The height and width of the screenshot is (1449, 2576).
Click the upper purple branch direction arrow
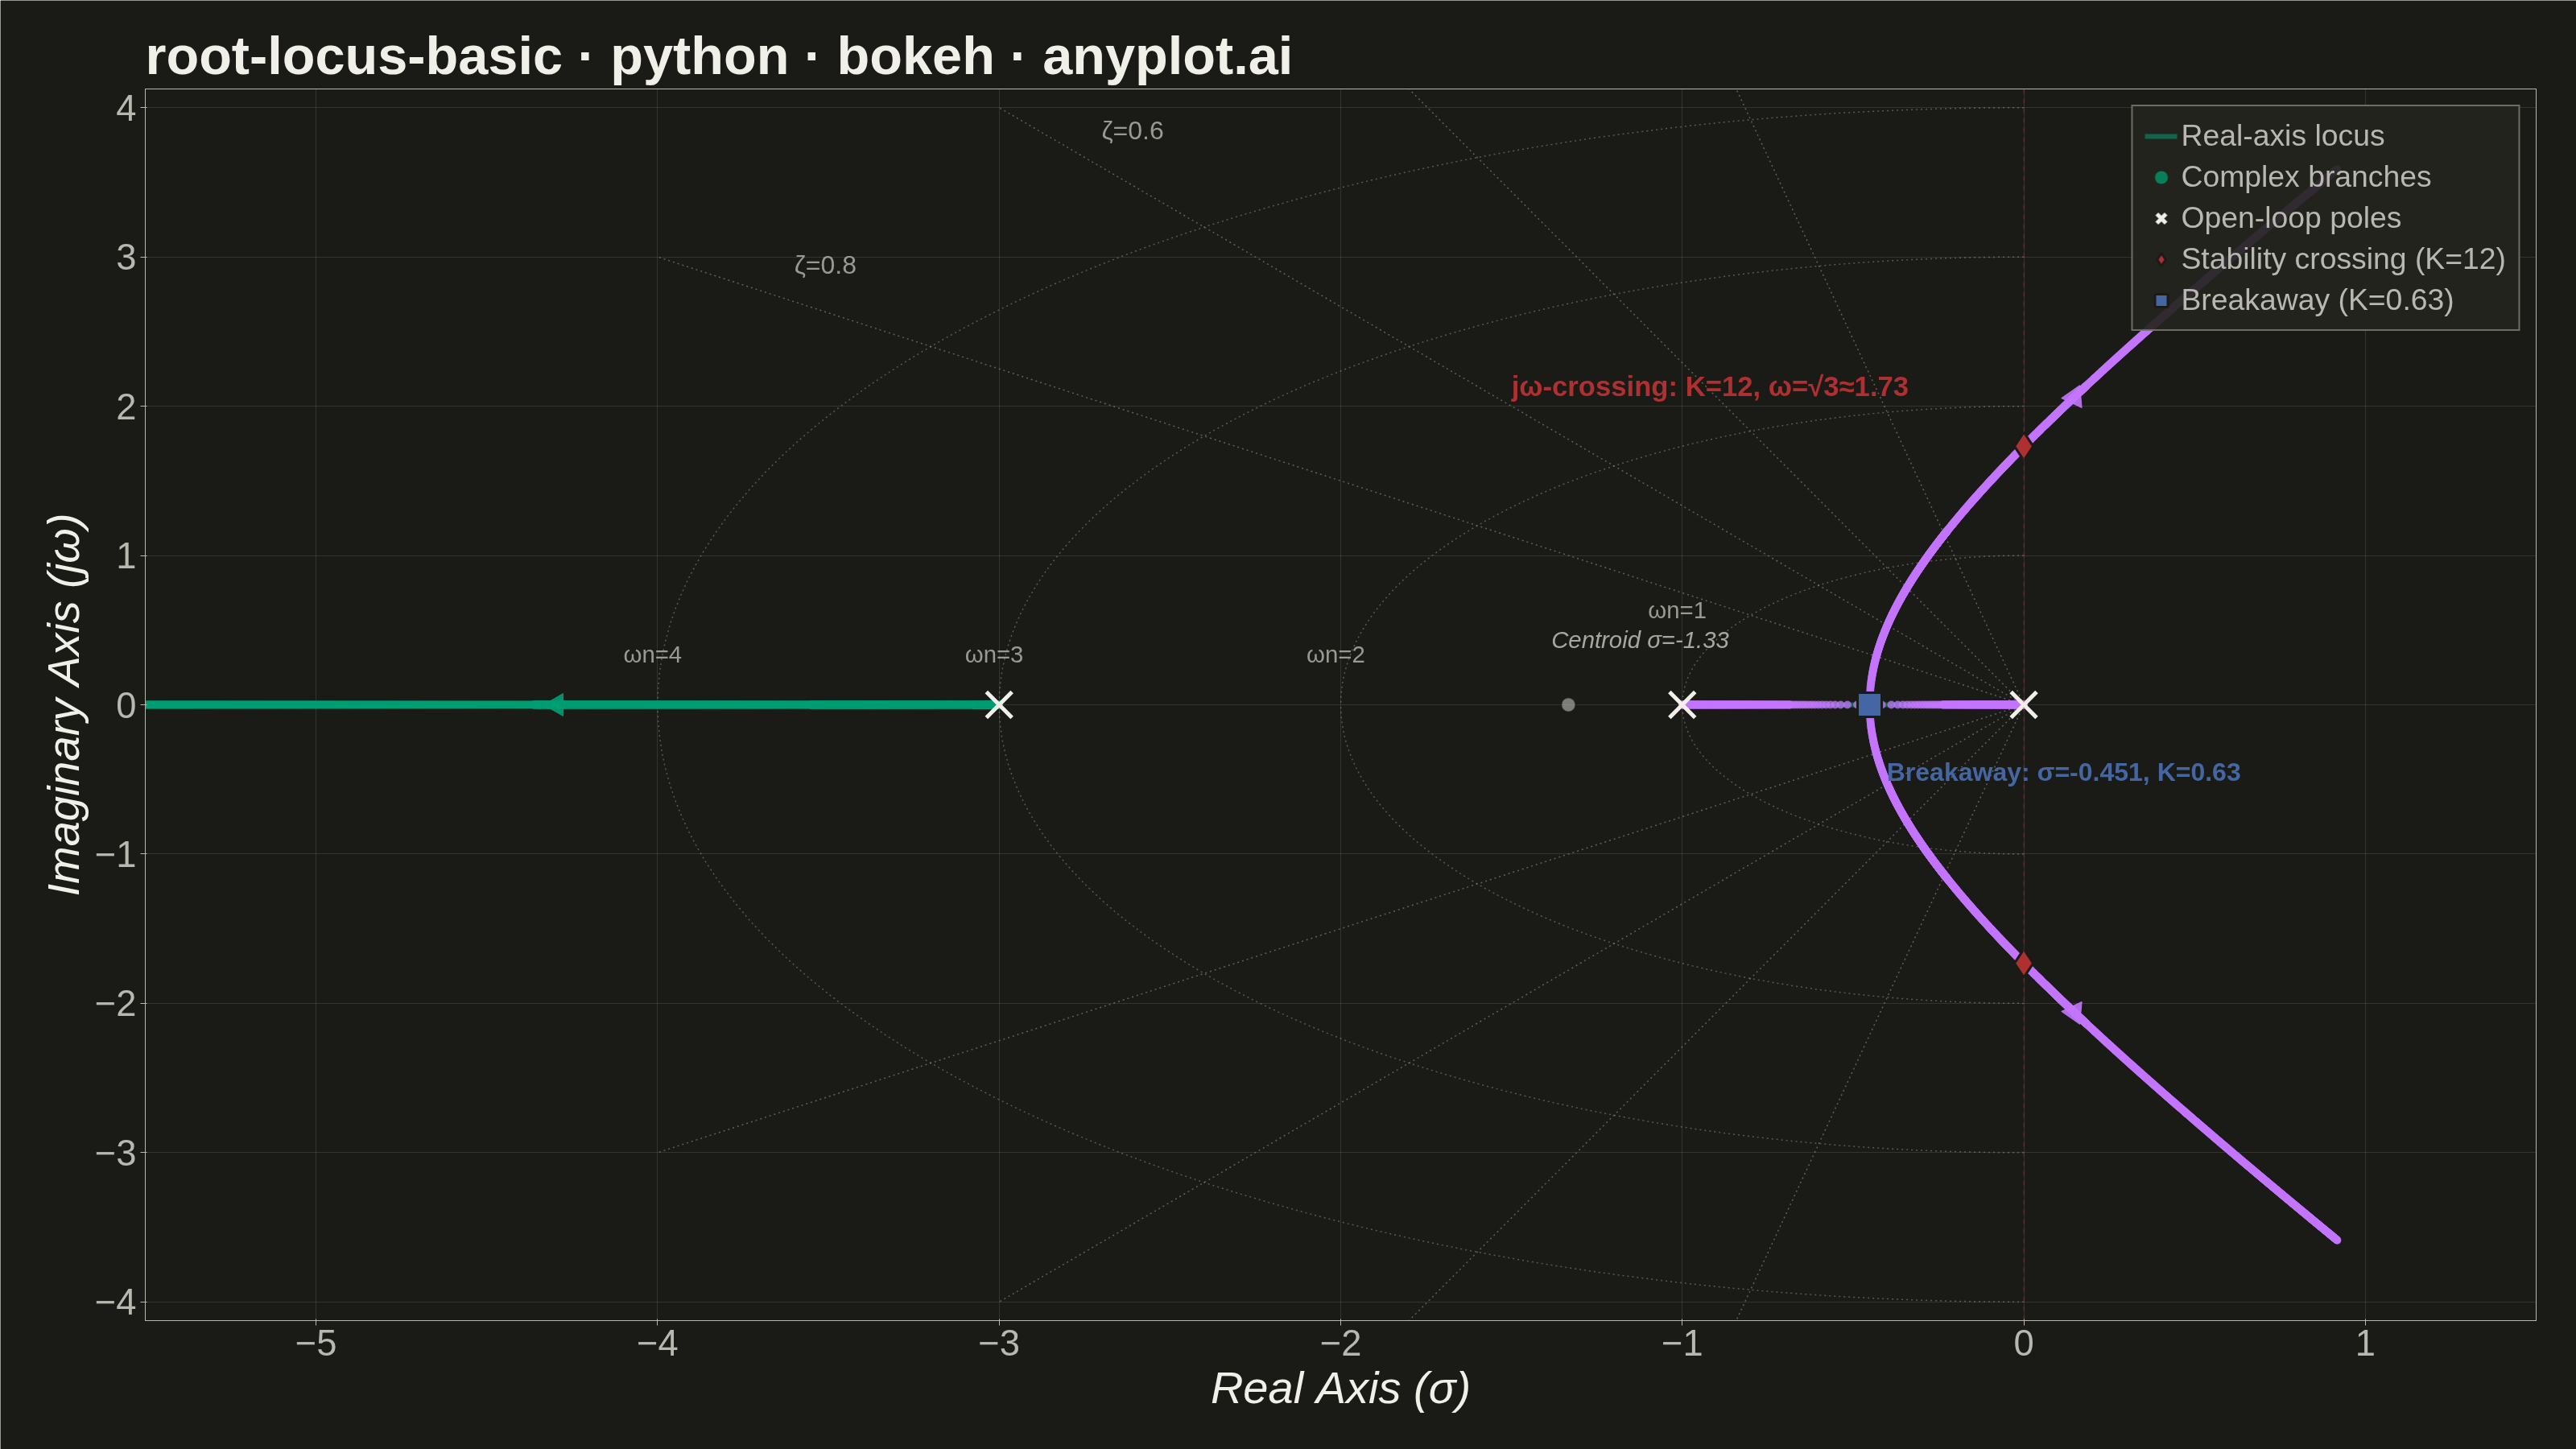(2073, 397)
